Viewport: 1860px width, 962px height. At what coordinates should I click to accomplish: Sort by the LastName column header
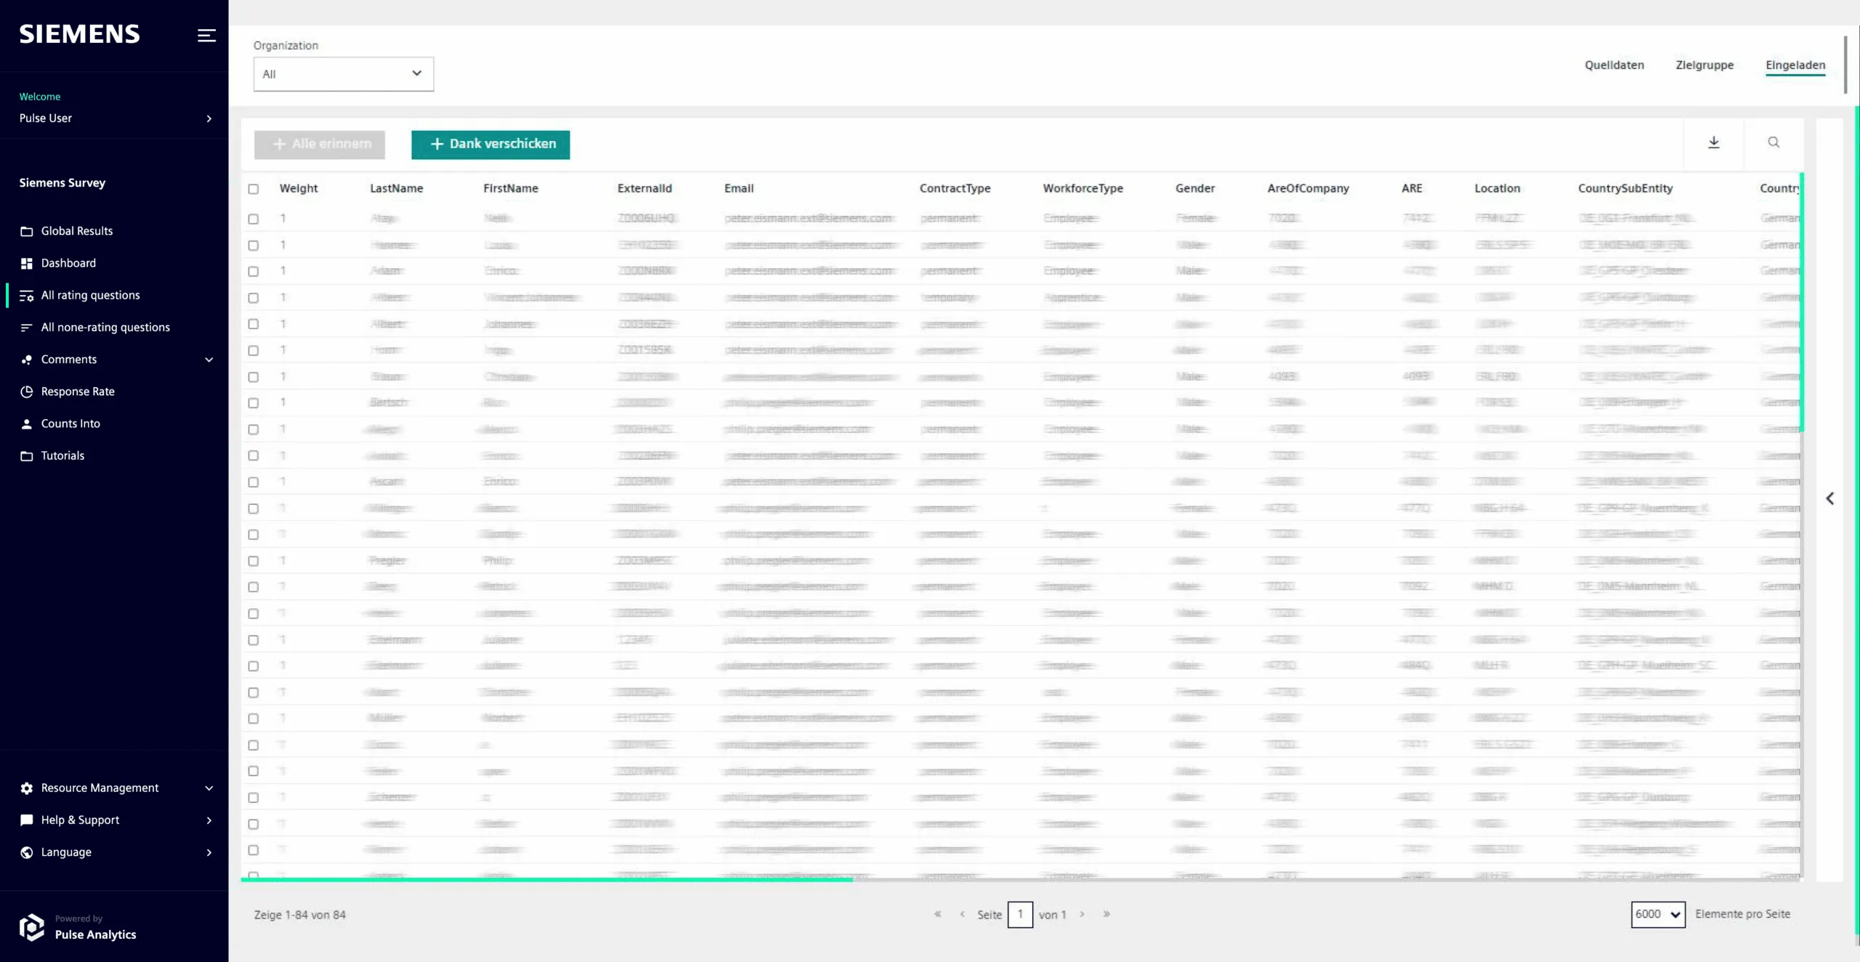coord(396,188)
